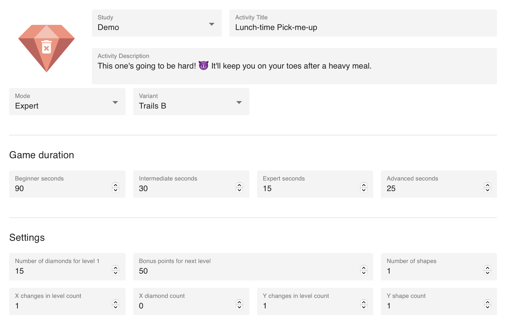
Task: Click the X changes in level count stepper
Action: (x=116, y=305)
